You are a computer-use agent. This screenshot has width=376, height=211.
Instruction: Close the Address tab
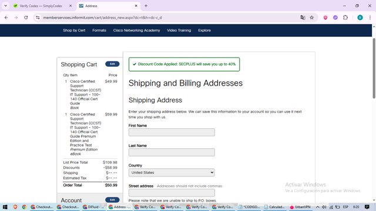tap(136, 6)
